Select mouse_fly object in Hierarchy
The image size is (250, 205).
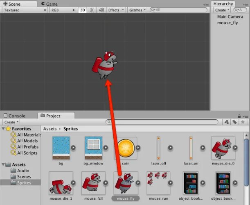pos(227,23)
